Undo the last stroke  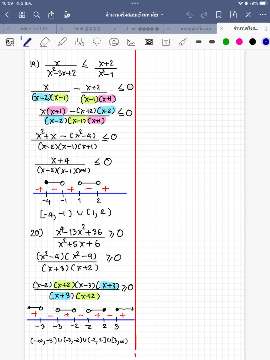click(189, 15)
